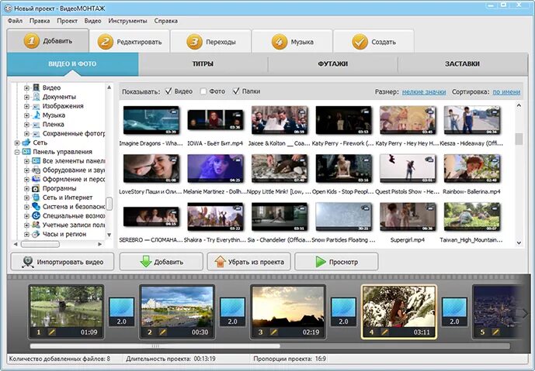The width and height of the screenshot is (535, 371).
Task: Collapse the Панель управления tree node
Action: tap(17, 152)
